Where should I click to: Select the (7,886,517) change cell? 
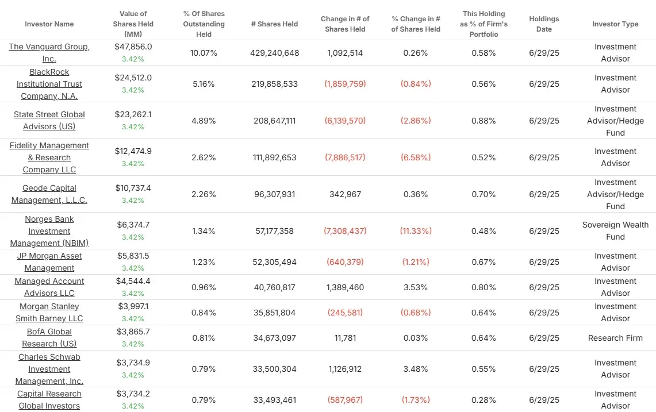345,157
